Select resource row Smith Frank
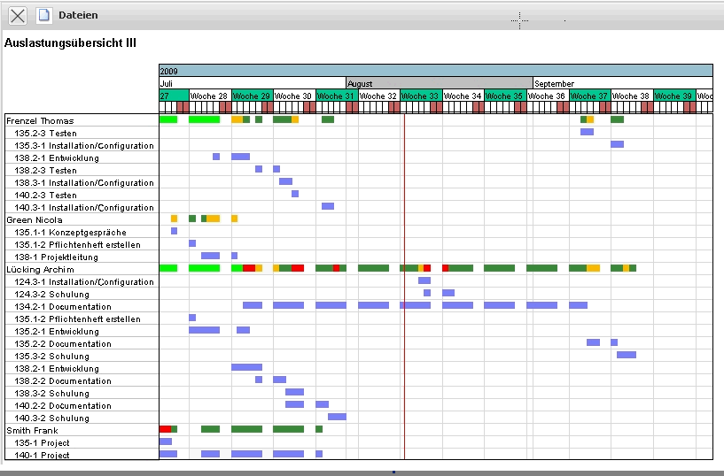 coord(82,430)
